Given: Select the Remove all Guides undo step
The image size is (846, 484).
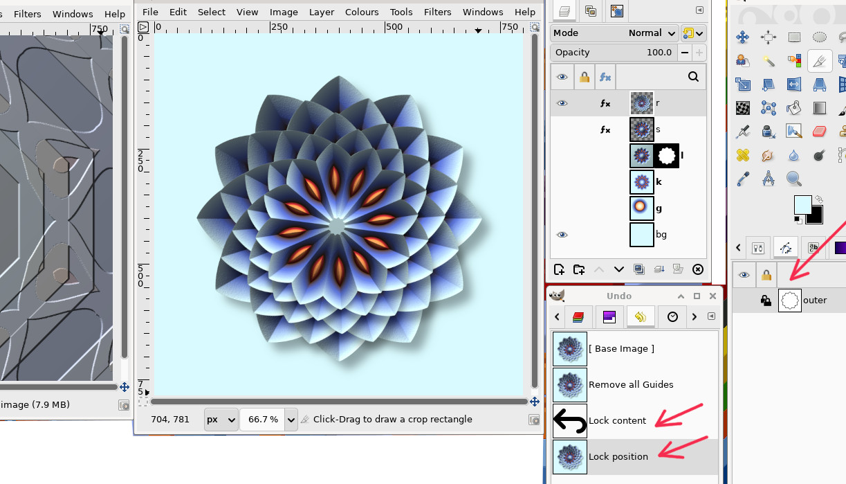Looking at the screenshot, I should tap(630, 384).
